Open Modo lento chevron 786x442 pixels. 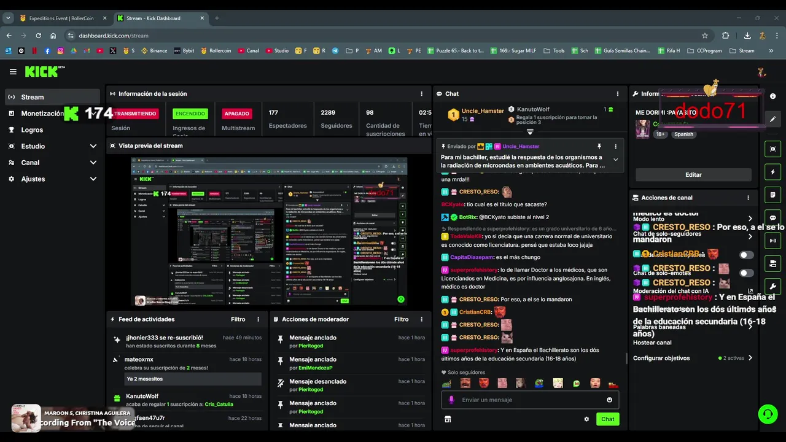tap(750, 219)
